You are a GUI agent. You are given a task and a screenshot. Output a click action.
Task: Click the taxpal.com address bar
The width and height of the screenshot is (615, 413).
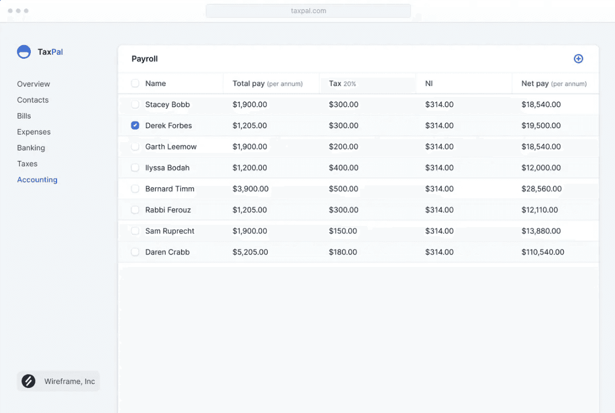[x=308, y=11]
